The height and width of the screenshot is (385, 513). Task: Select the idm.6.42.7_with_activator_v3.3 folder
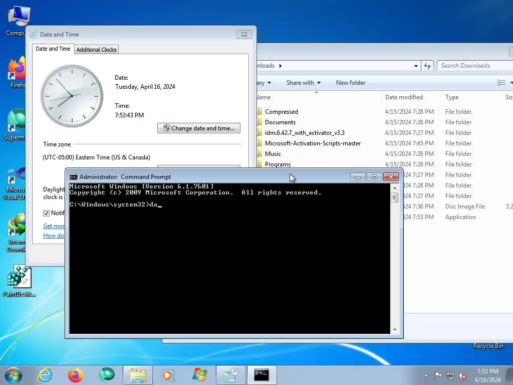point(305,132)
